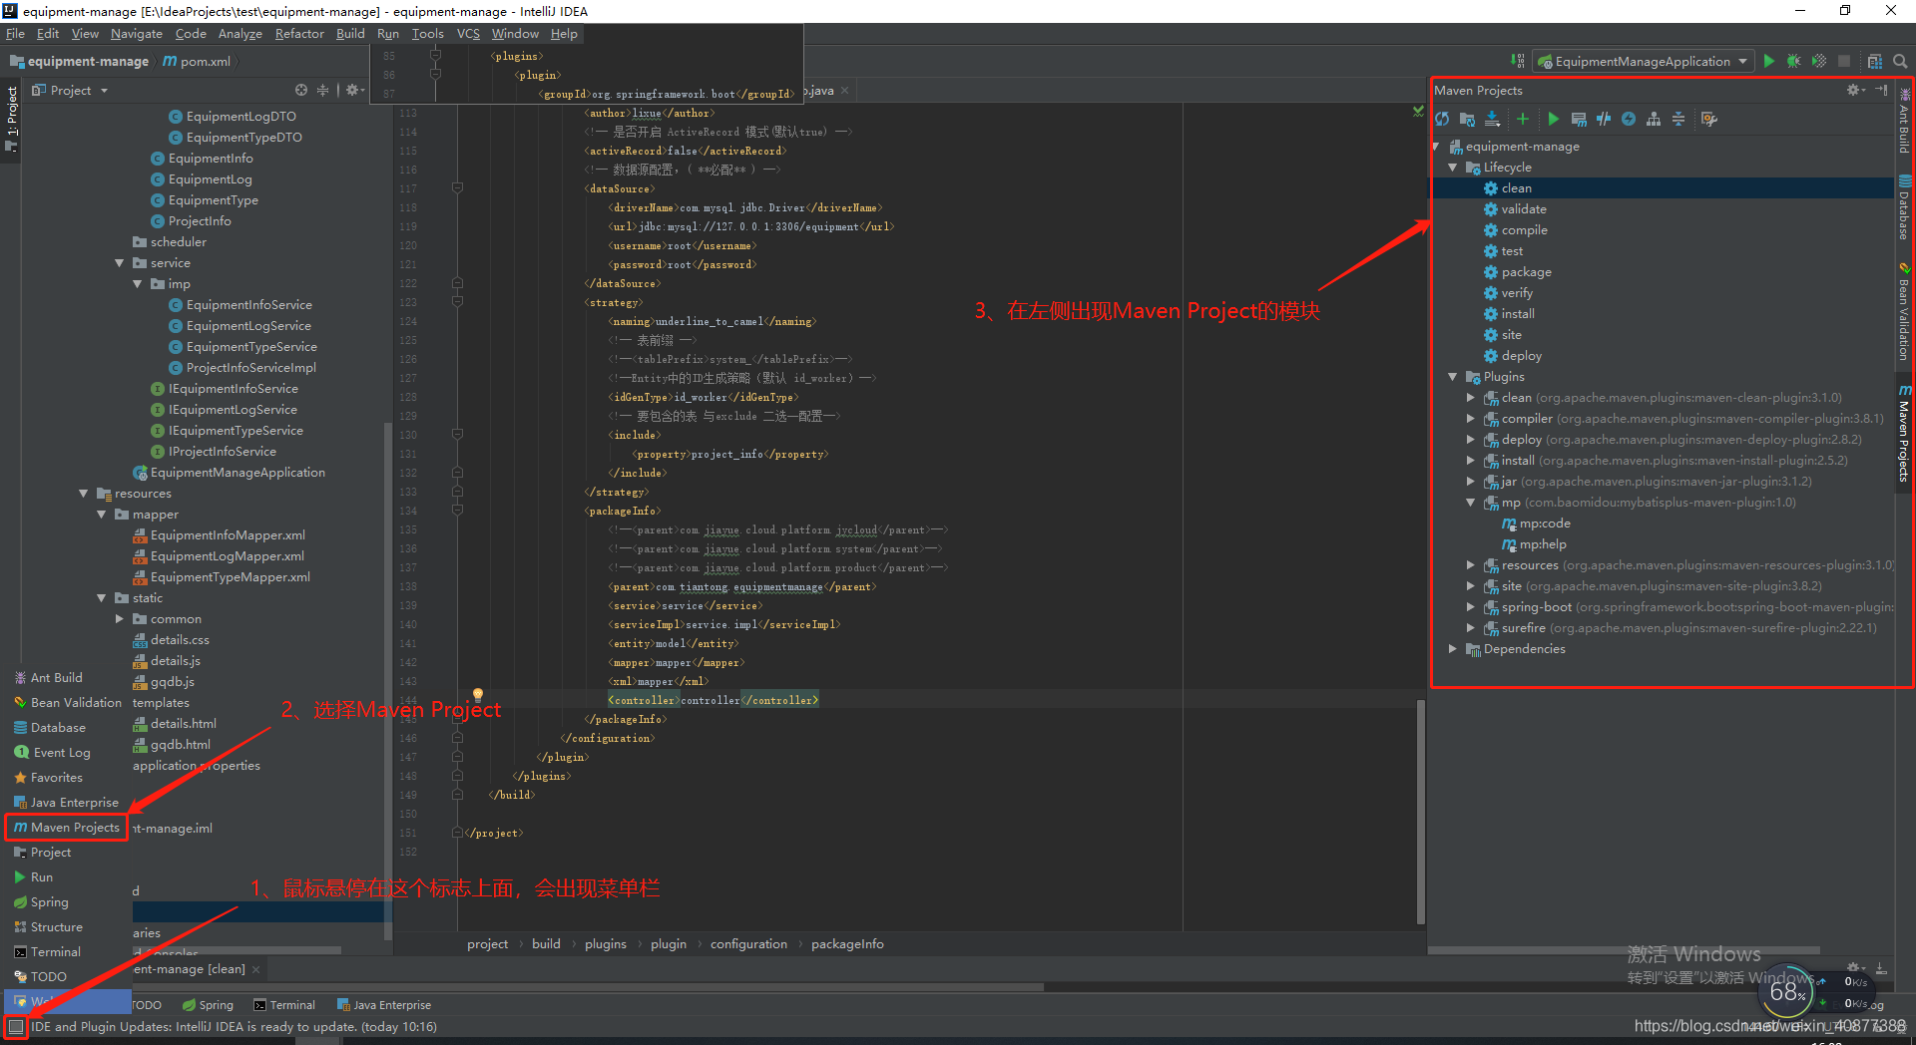The height and width of the screenshot is (1045, 1916).
Task: Click pom.xml in the navigation breadcrumb
Action: (x=197, y=61)
